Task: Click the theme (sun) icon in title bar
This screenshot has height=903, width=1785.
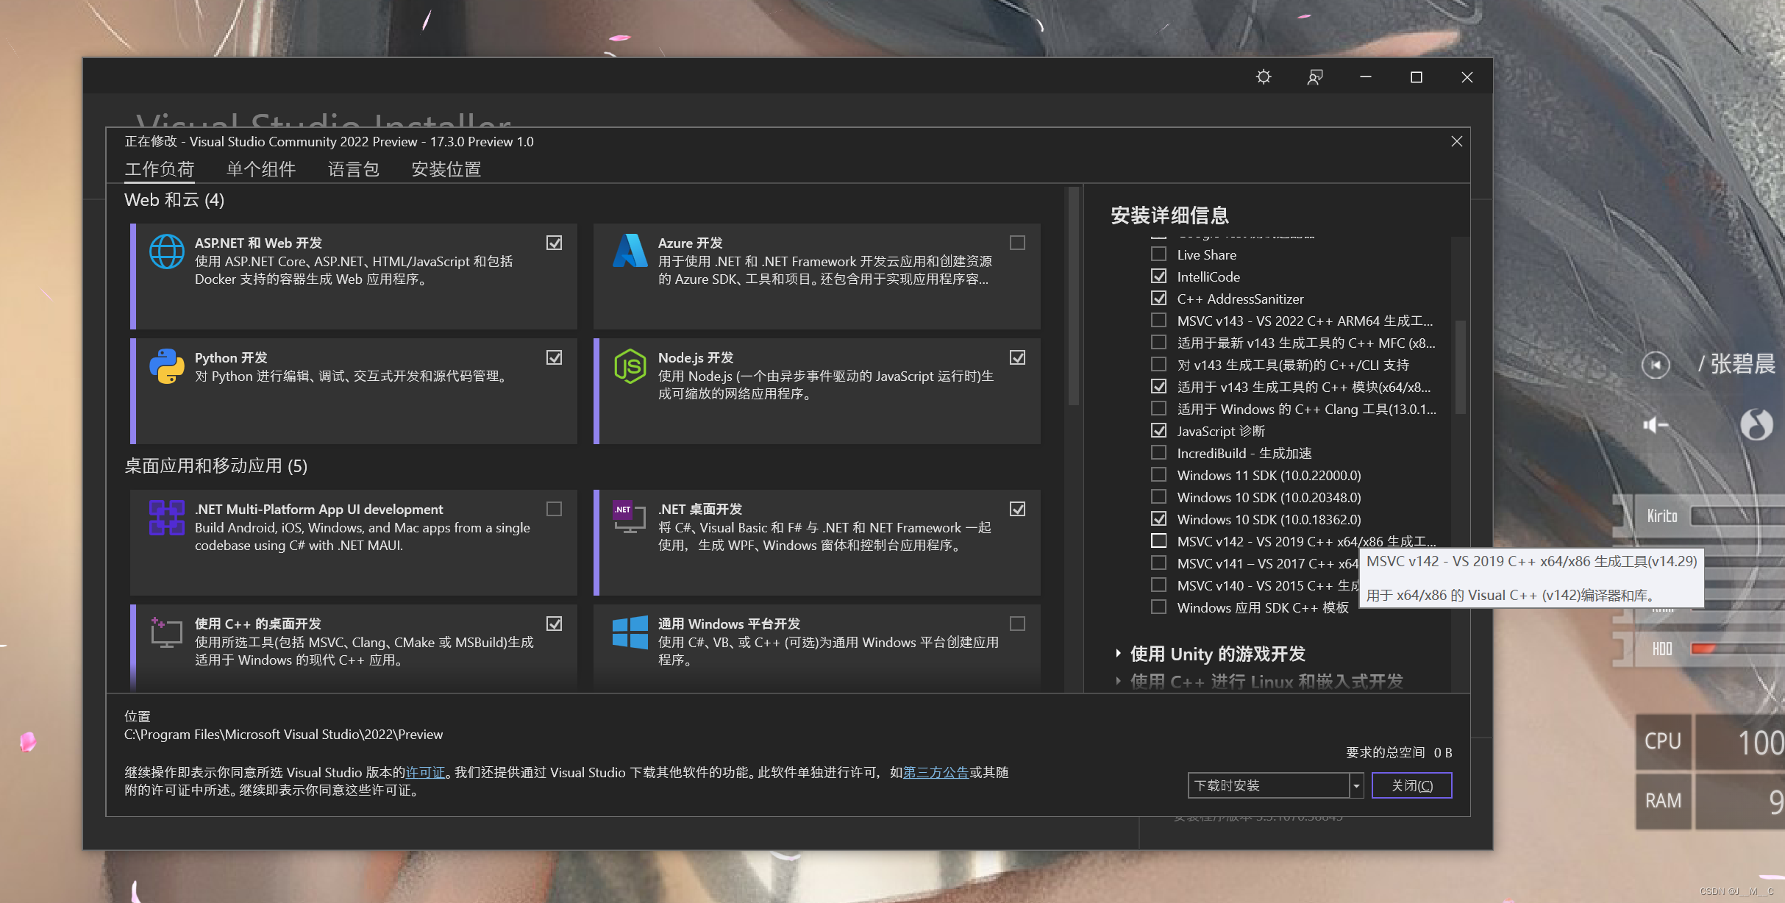Action: pyautogui.click(x=1264, y=77)
